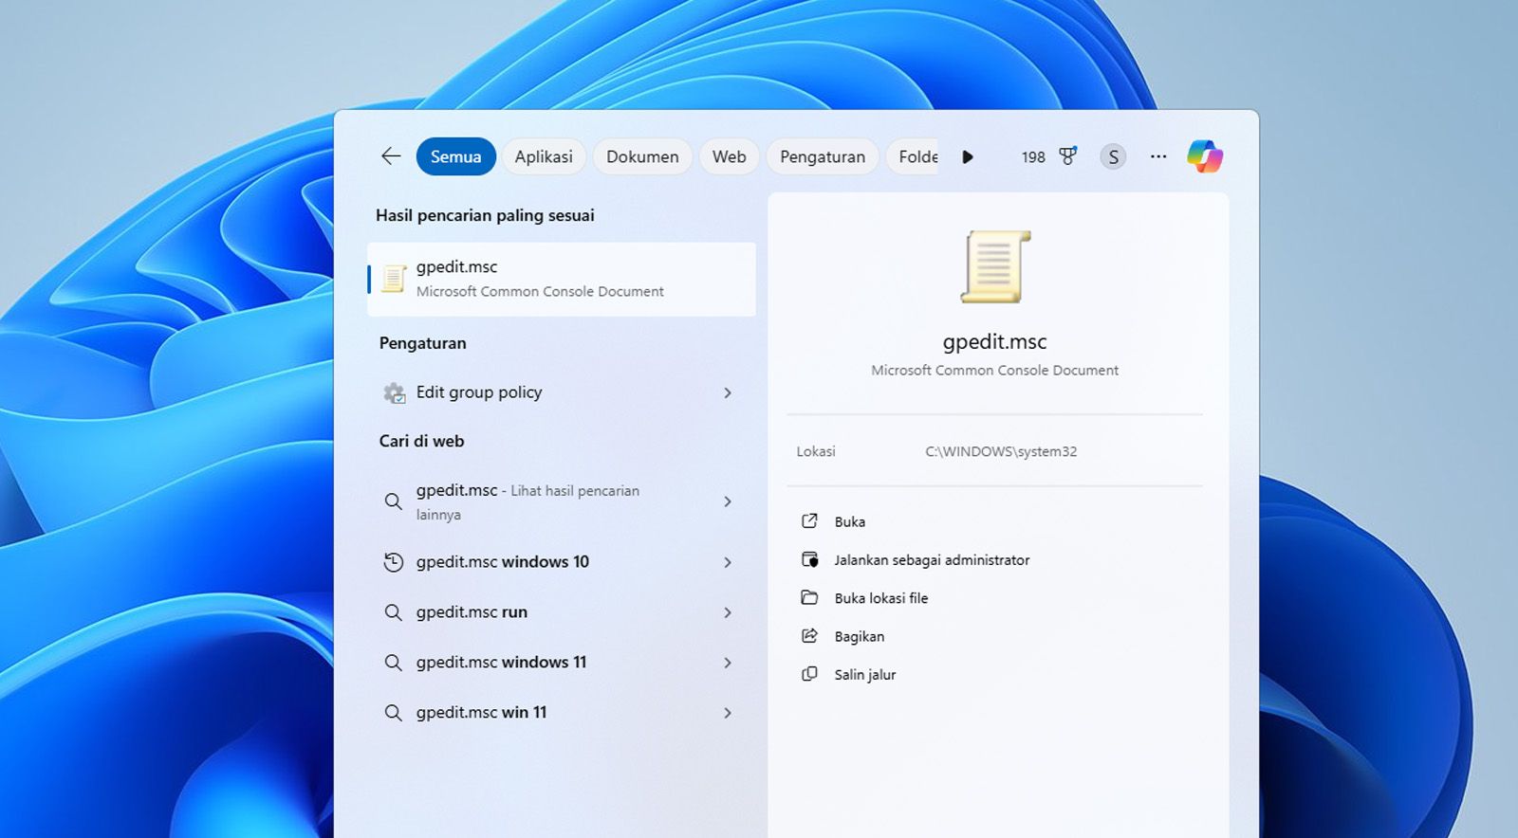Click the gpedit.msc scroll icon in results list
The width and height of the screenshot is (1518, 838).
pyautogui.click(x=394, y=279)
